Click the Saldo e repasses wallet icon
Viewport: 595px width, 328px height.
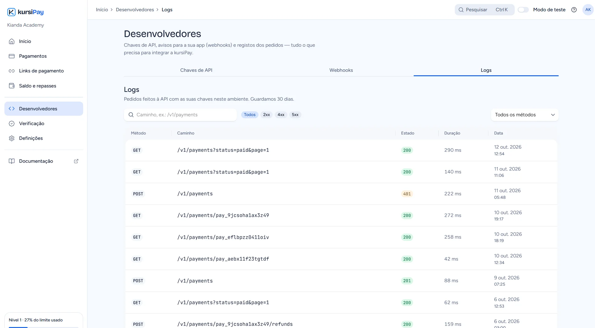coord(12,86)
